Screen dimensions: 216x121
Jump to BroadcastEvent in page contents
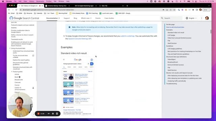pyautogui.click(x=172, y=62)
